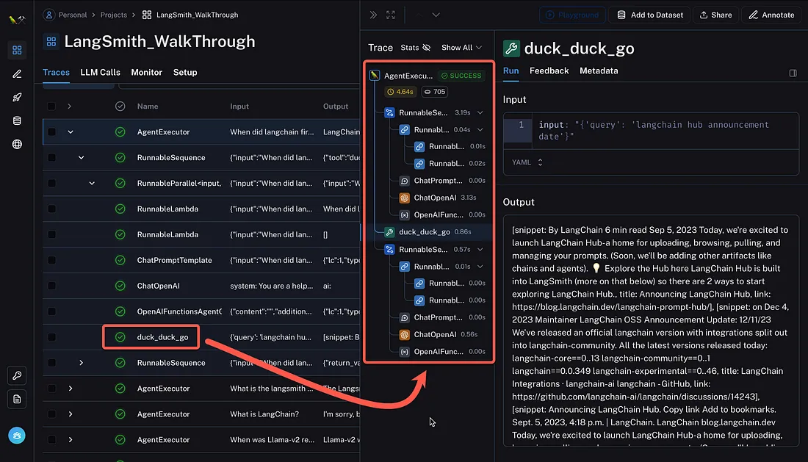The height and width of the screenshot is (462, 808).
Task: Switch to the LLM Calls tab
Action: pyautogui.click(x=100, y=73)
